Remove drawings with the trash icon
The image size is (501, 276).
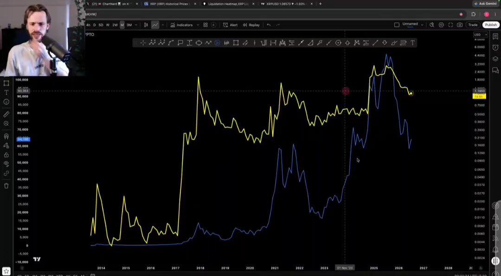[6, 186]
